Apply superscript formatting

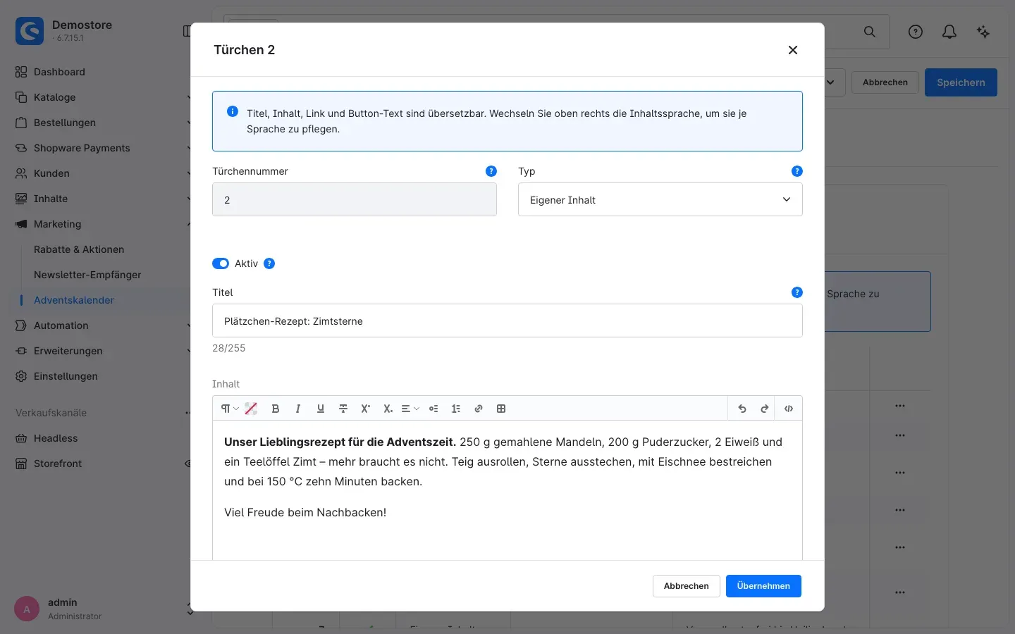coord(366,409)
